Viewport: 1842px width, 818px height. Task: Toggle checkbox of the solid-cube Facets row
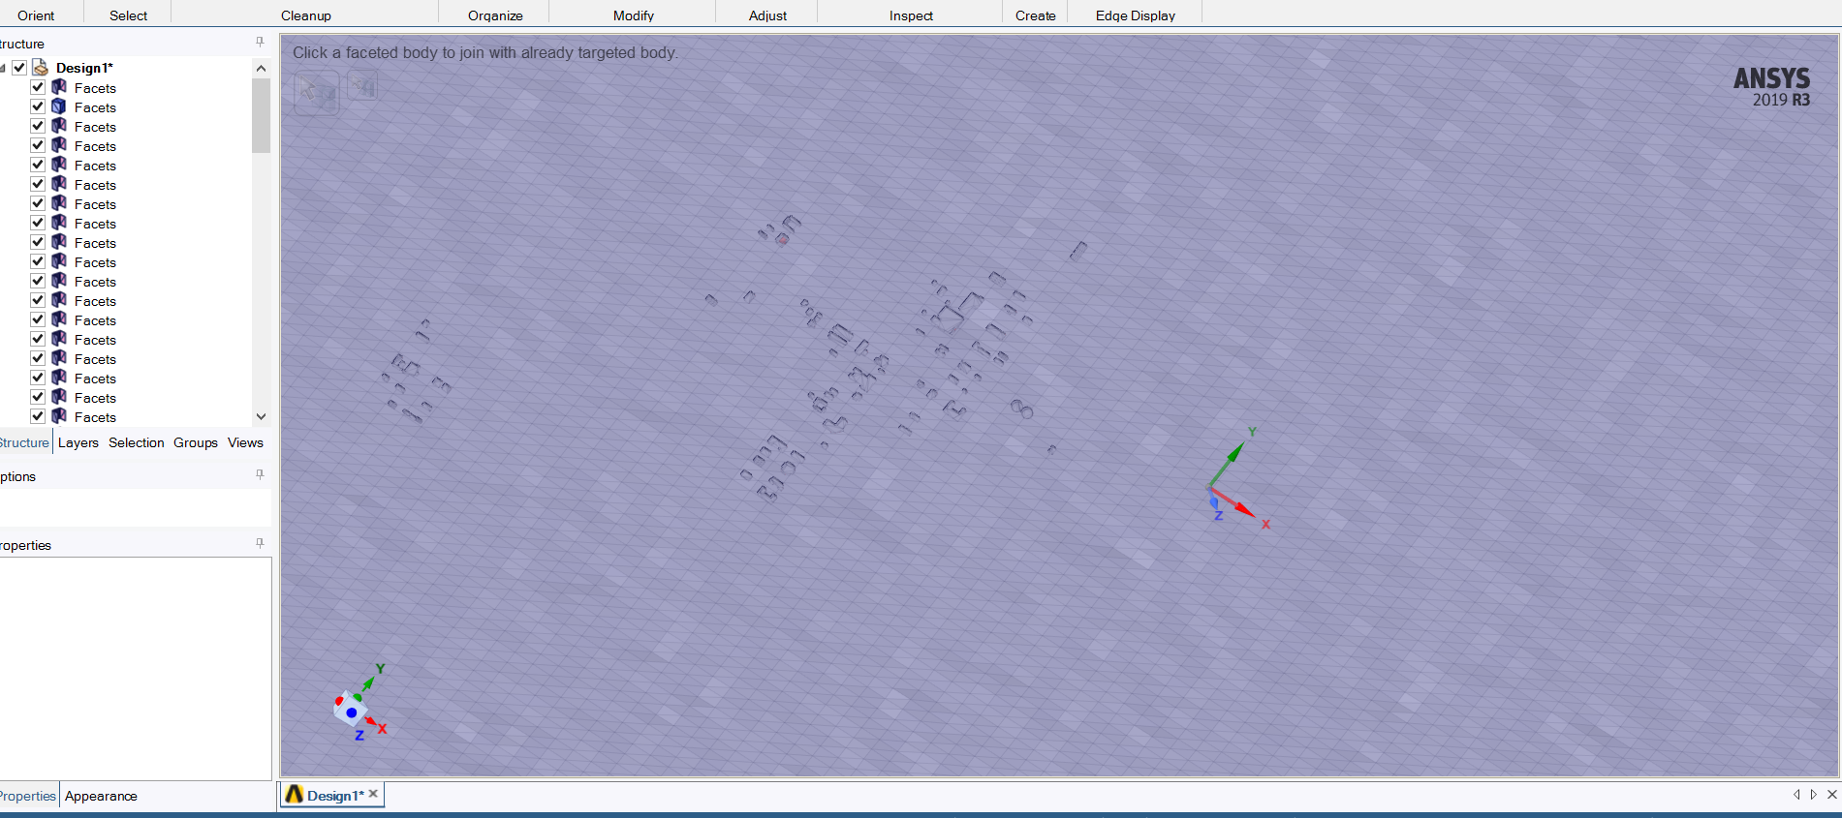(38, 106)
